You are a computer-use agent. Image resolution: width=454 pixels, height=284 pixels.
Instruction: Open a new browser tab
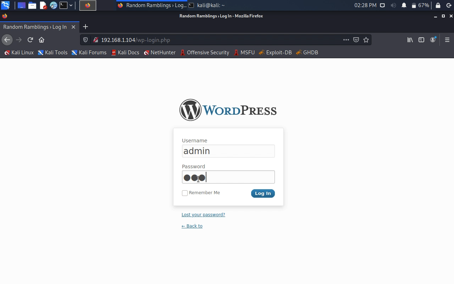[x=85, y=27]
